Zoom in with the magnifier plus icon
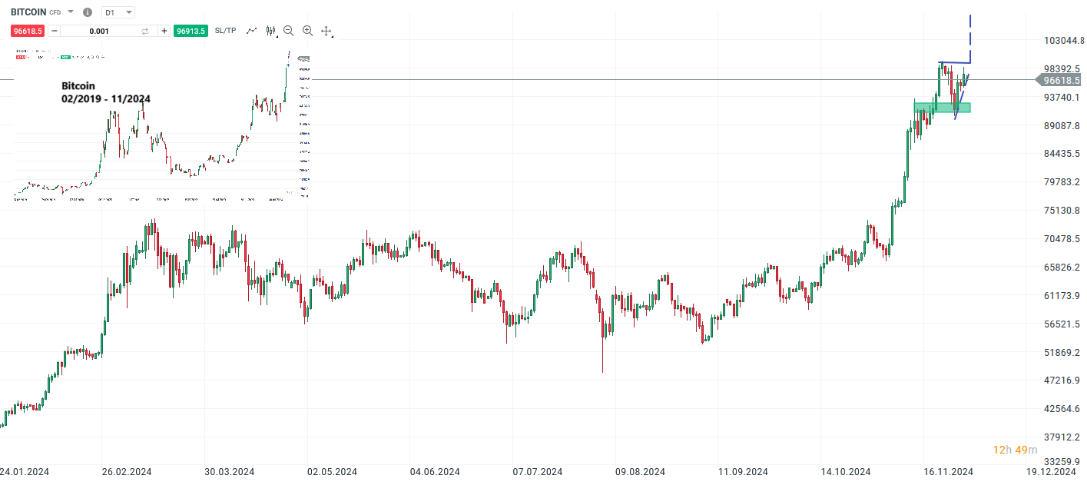The height and width of the screenshot is (482, 1087). [307, 31]
